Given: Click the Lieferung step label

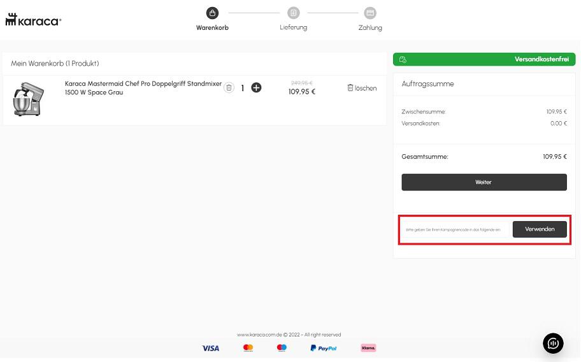Looking at the screenshot, I should pyautogui.click(x=294, y=27).
